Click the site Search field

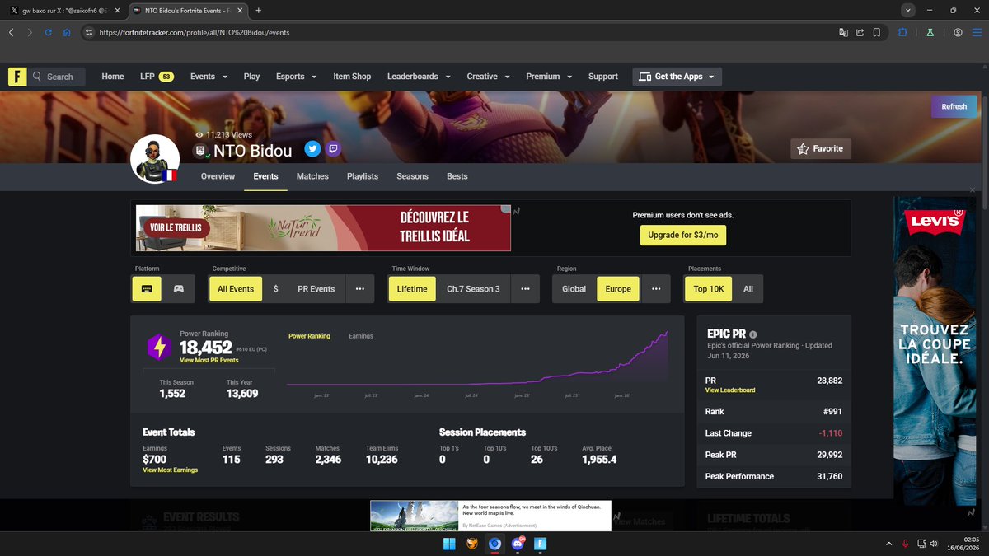click(x=57, y=77)
